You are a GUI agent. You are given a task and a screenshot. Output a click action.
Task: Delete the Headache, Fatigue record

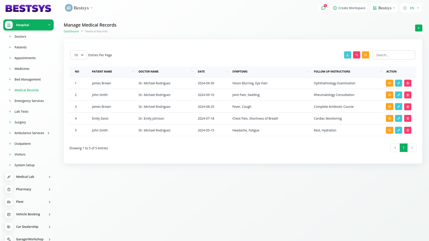(408, 130)
